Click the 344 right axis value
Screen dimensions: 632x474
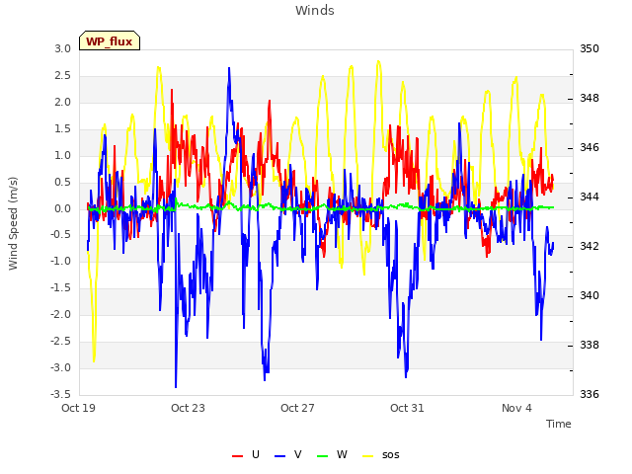[590, 197]
